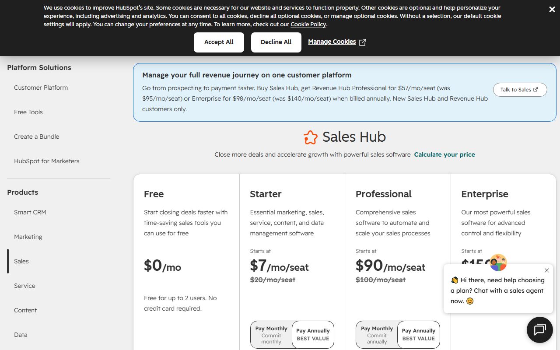Open the chat messenger bubble icon
The width and height of the screenshot is (560, 350).
point(540,329)
